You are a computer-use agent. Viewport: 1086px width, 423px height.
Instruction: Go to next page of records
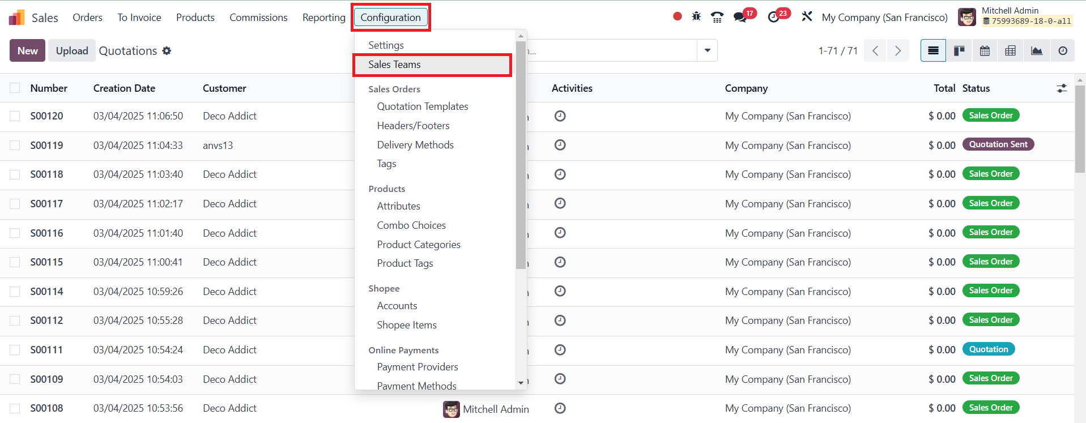pyautogui.click(x=898, y=51)
